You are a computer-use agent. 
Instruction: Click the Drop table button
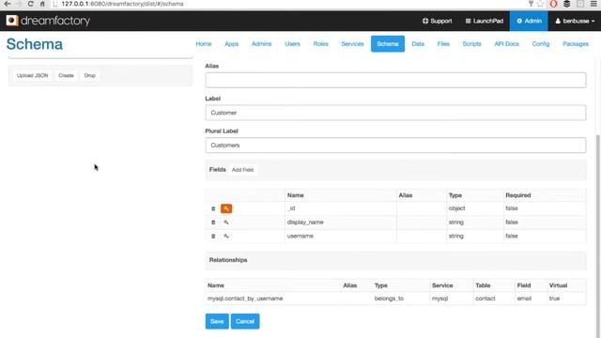pyautogui.click(x=90, y=75)
